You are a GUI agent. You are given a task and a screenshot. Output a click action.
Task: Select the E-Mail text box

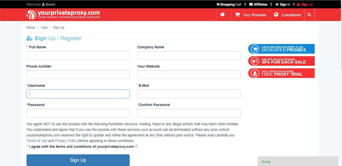(x=189, y=94)
